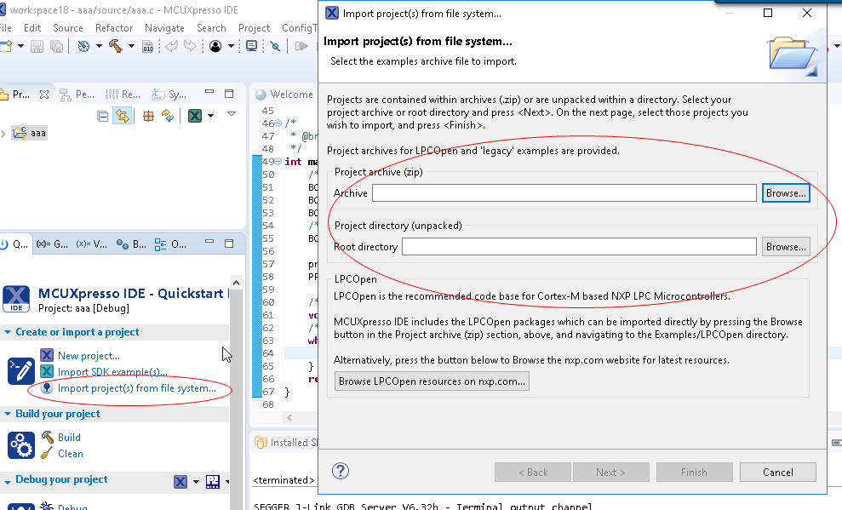This screenshot has height=510, width=842.
Task: Click Import project(s) from file system... link
Action: tap(136, 387)
